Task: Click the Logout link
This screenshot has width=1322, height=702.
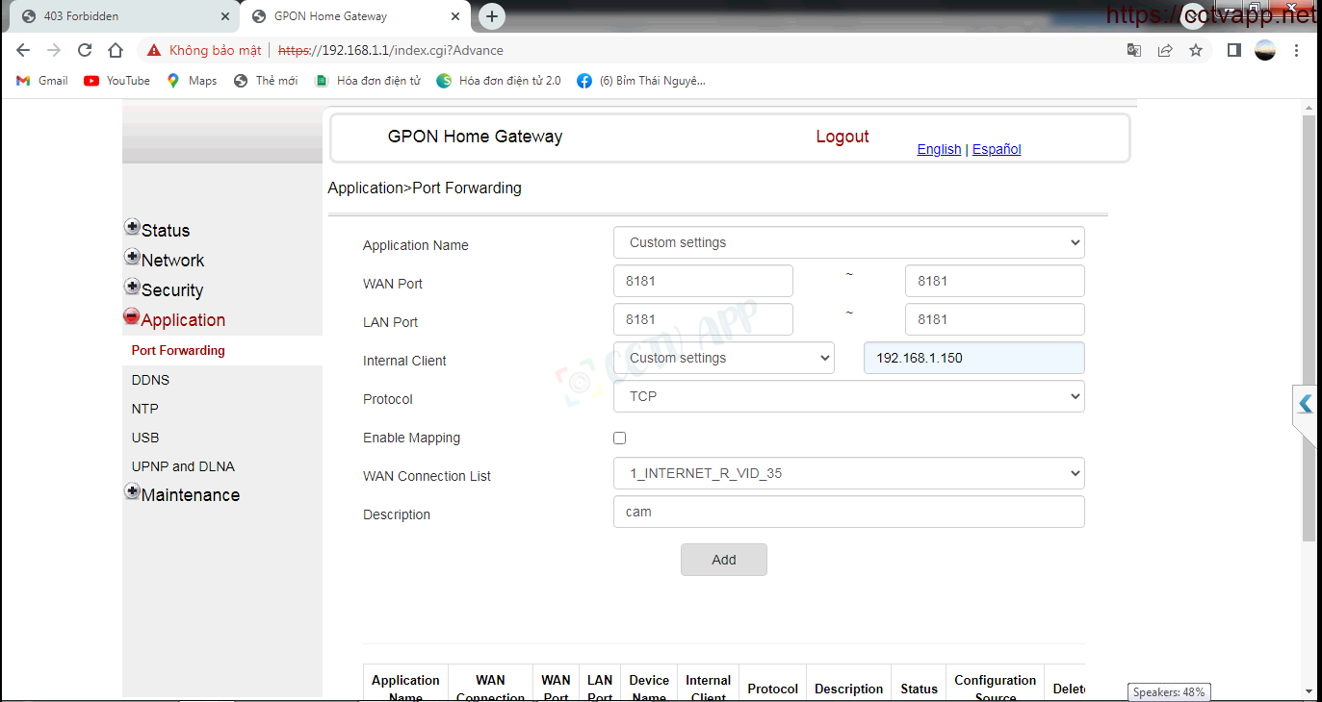Action: coord(842,137)
